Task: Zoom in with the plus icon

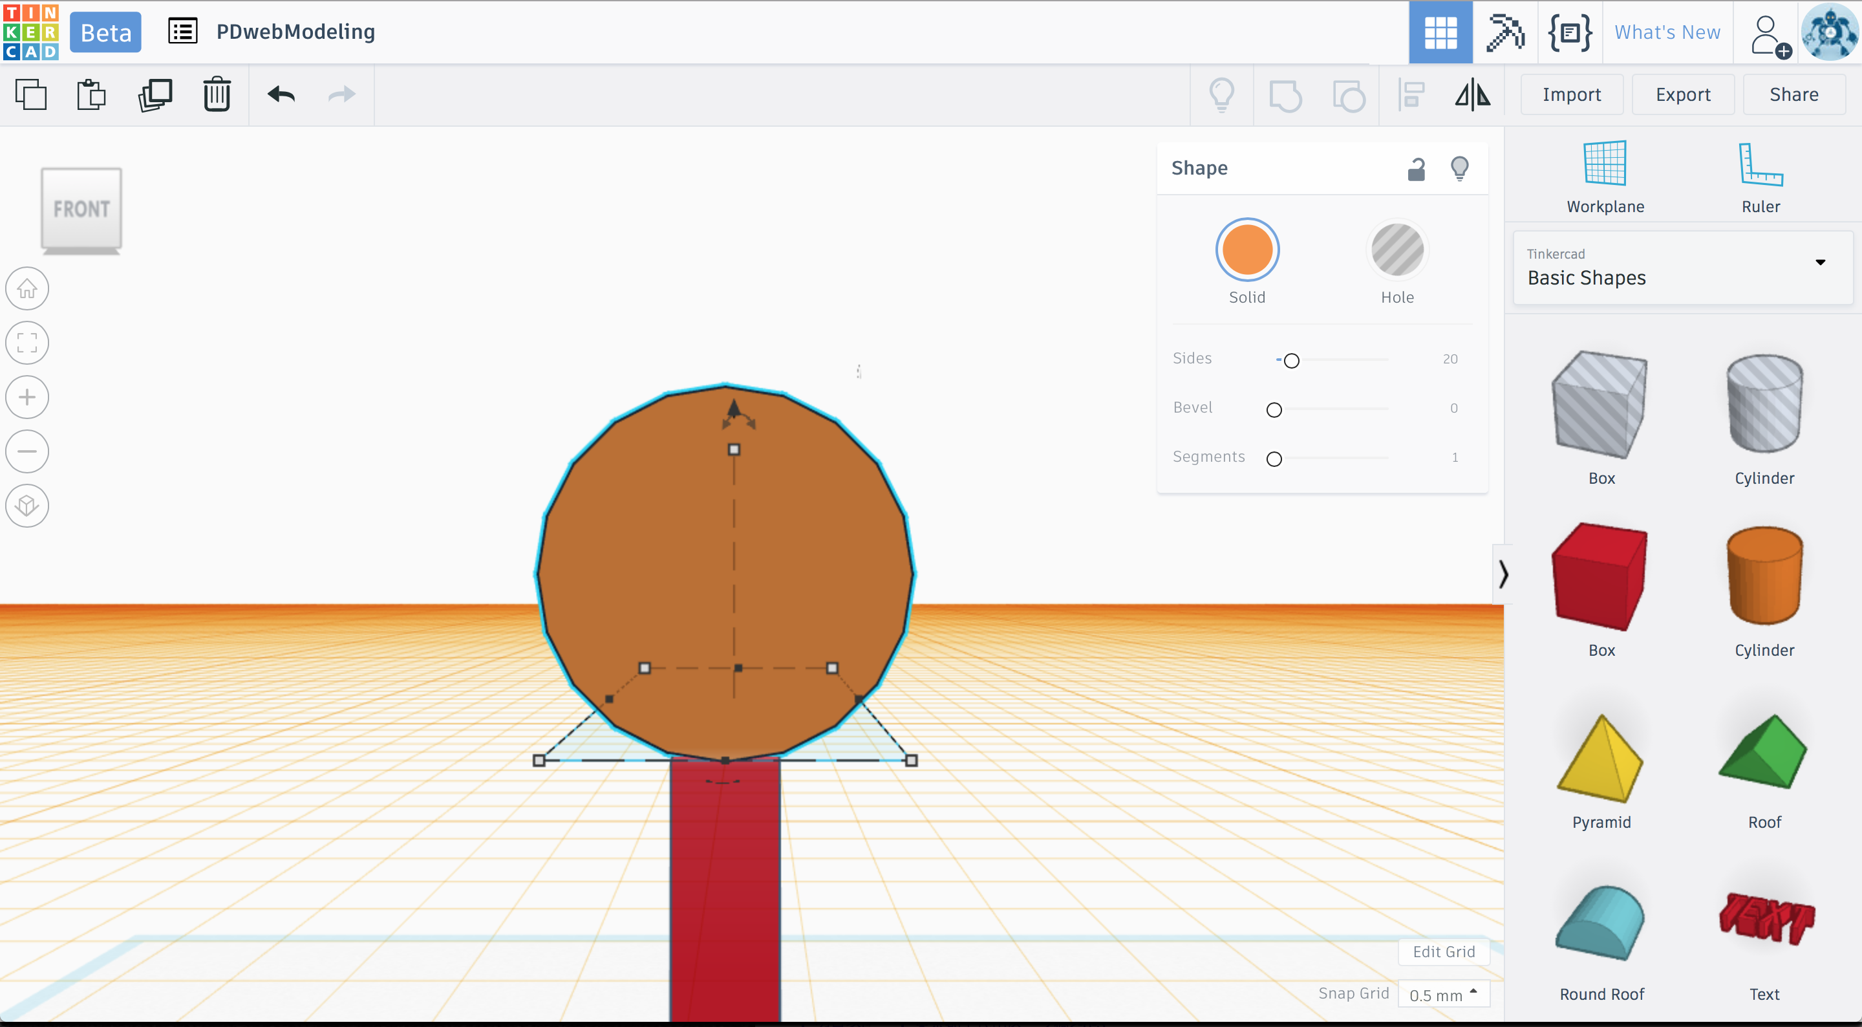Action: pyautogui.click(x=27, y=397)
